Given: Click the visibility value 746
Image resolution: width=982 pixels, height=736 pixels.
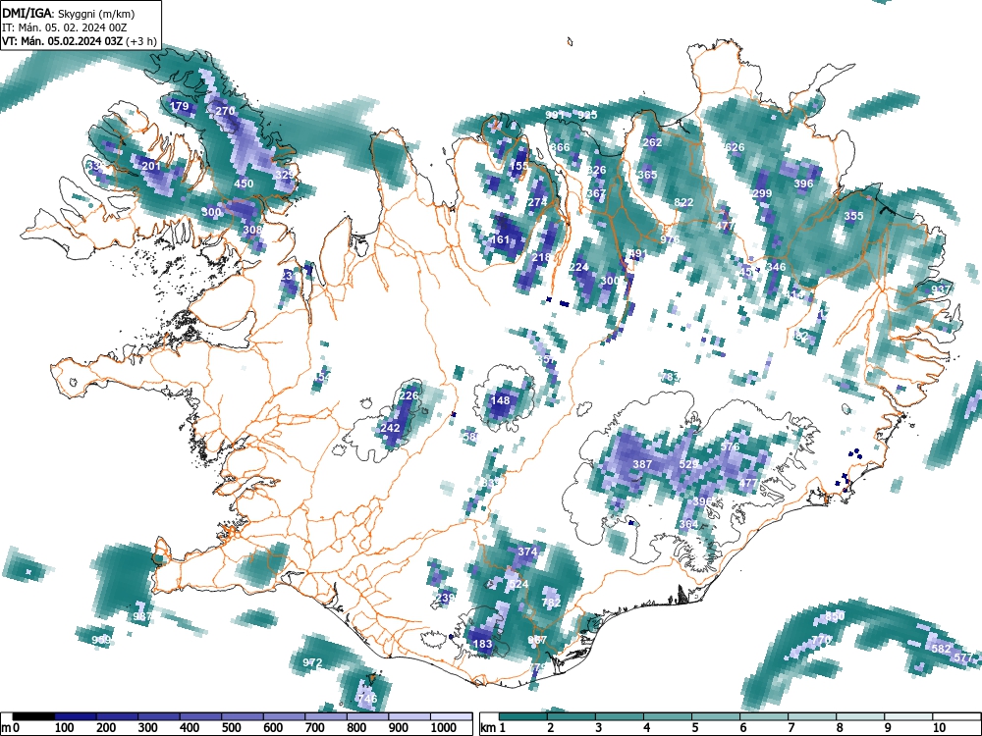Looking at the screenshot, I should [367, 699].
